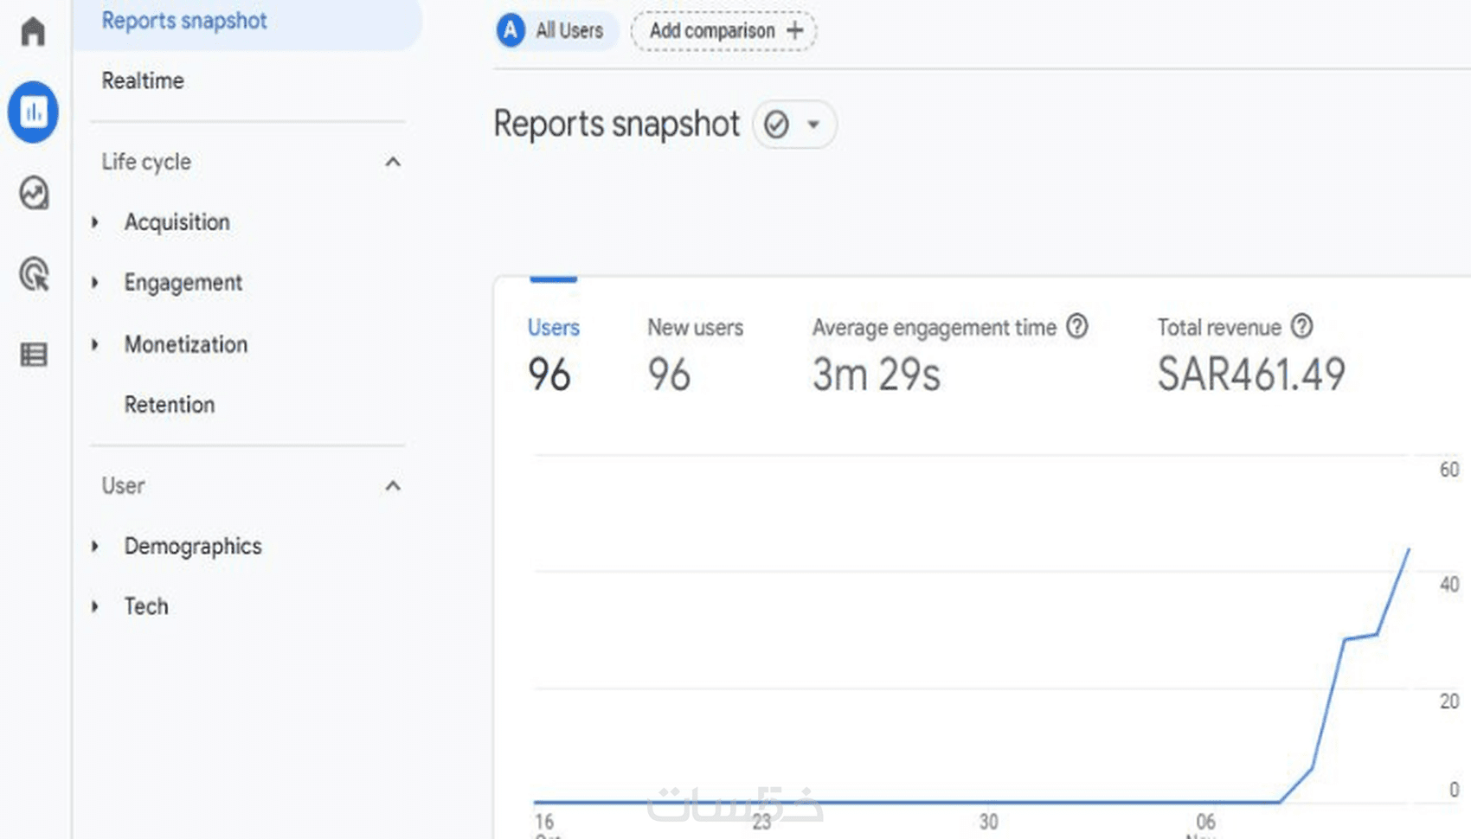1471x839 pixels.
Task: Open the Configure table icon
Action: tap(34, 355)
